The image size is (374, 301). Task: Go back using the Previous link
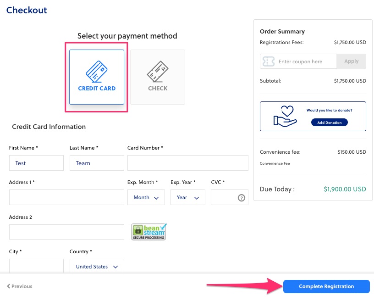tap(20, 286)
